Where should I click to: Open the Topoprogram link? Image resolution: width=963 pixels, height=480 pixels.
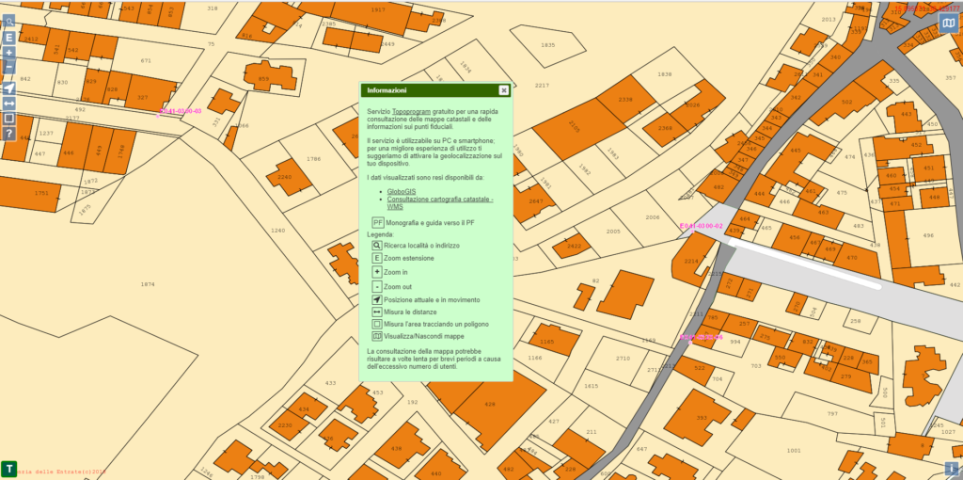[x=412, y=112]
